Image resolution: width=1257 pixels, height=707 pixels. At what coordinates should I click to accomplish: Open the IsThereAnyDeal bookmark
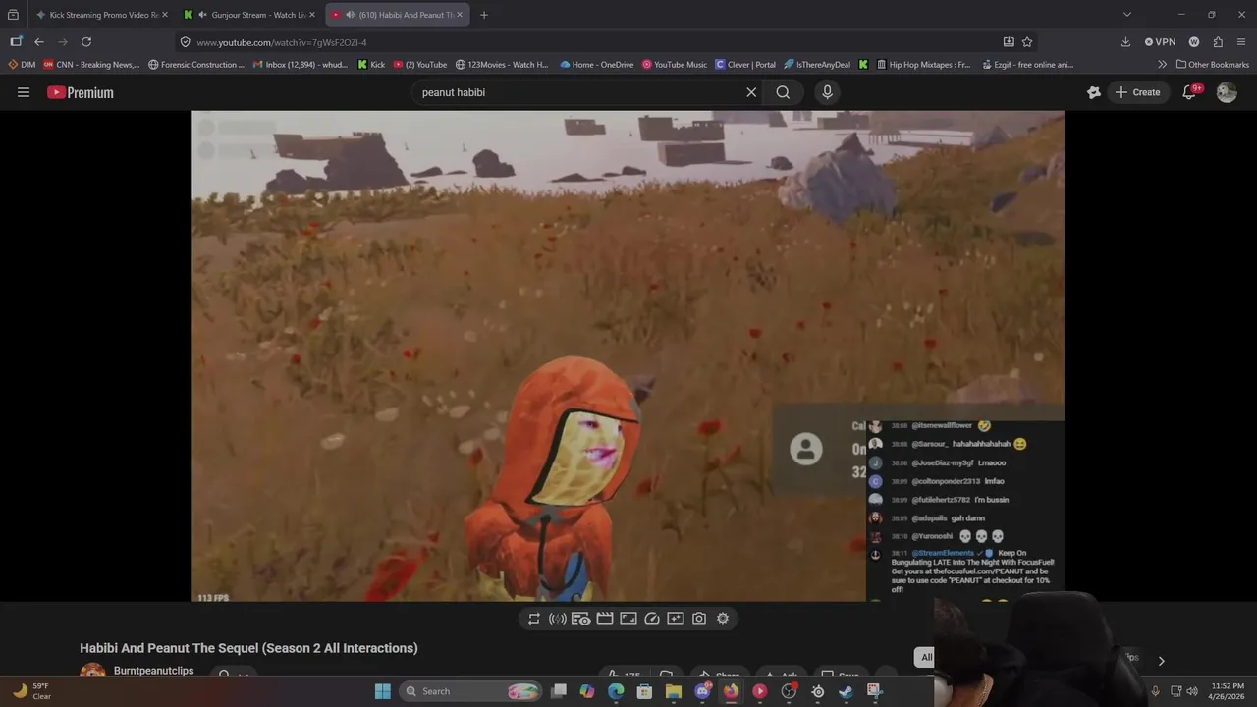click(x=817, y=65)
